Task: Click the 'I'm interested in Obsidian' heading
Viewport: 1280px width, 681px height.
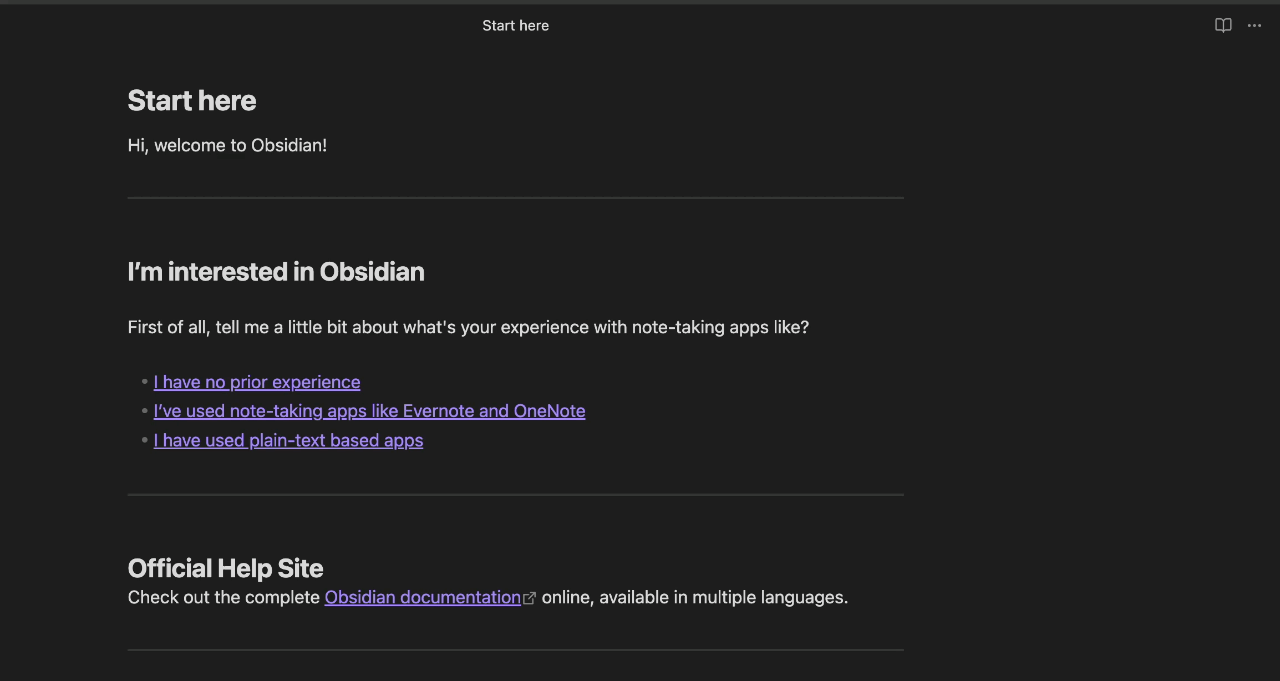Action: click(276, 272)
